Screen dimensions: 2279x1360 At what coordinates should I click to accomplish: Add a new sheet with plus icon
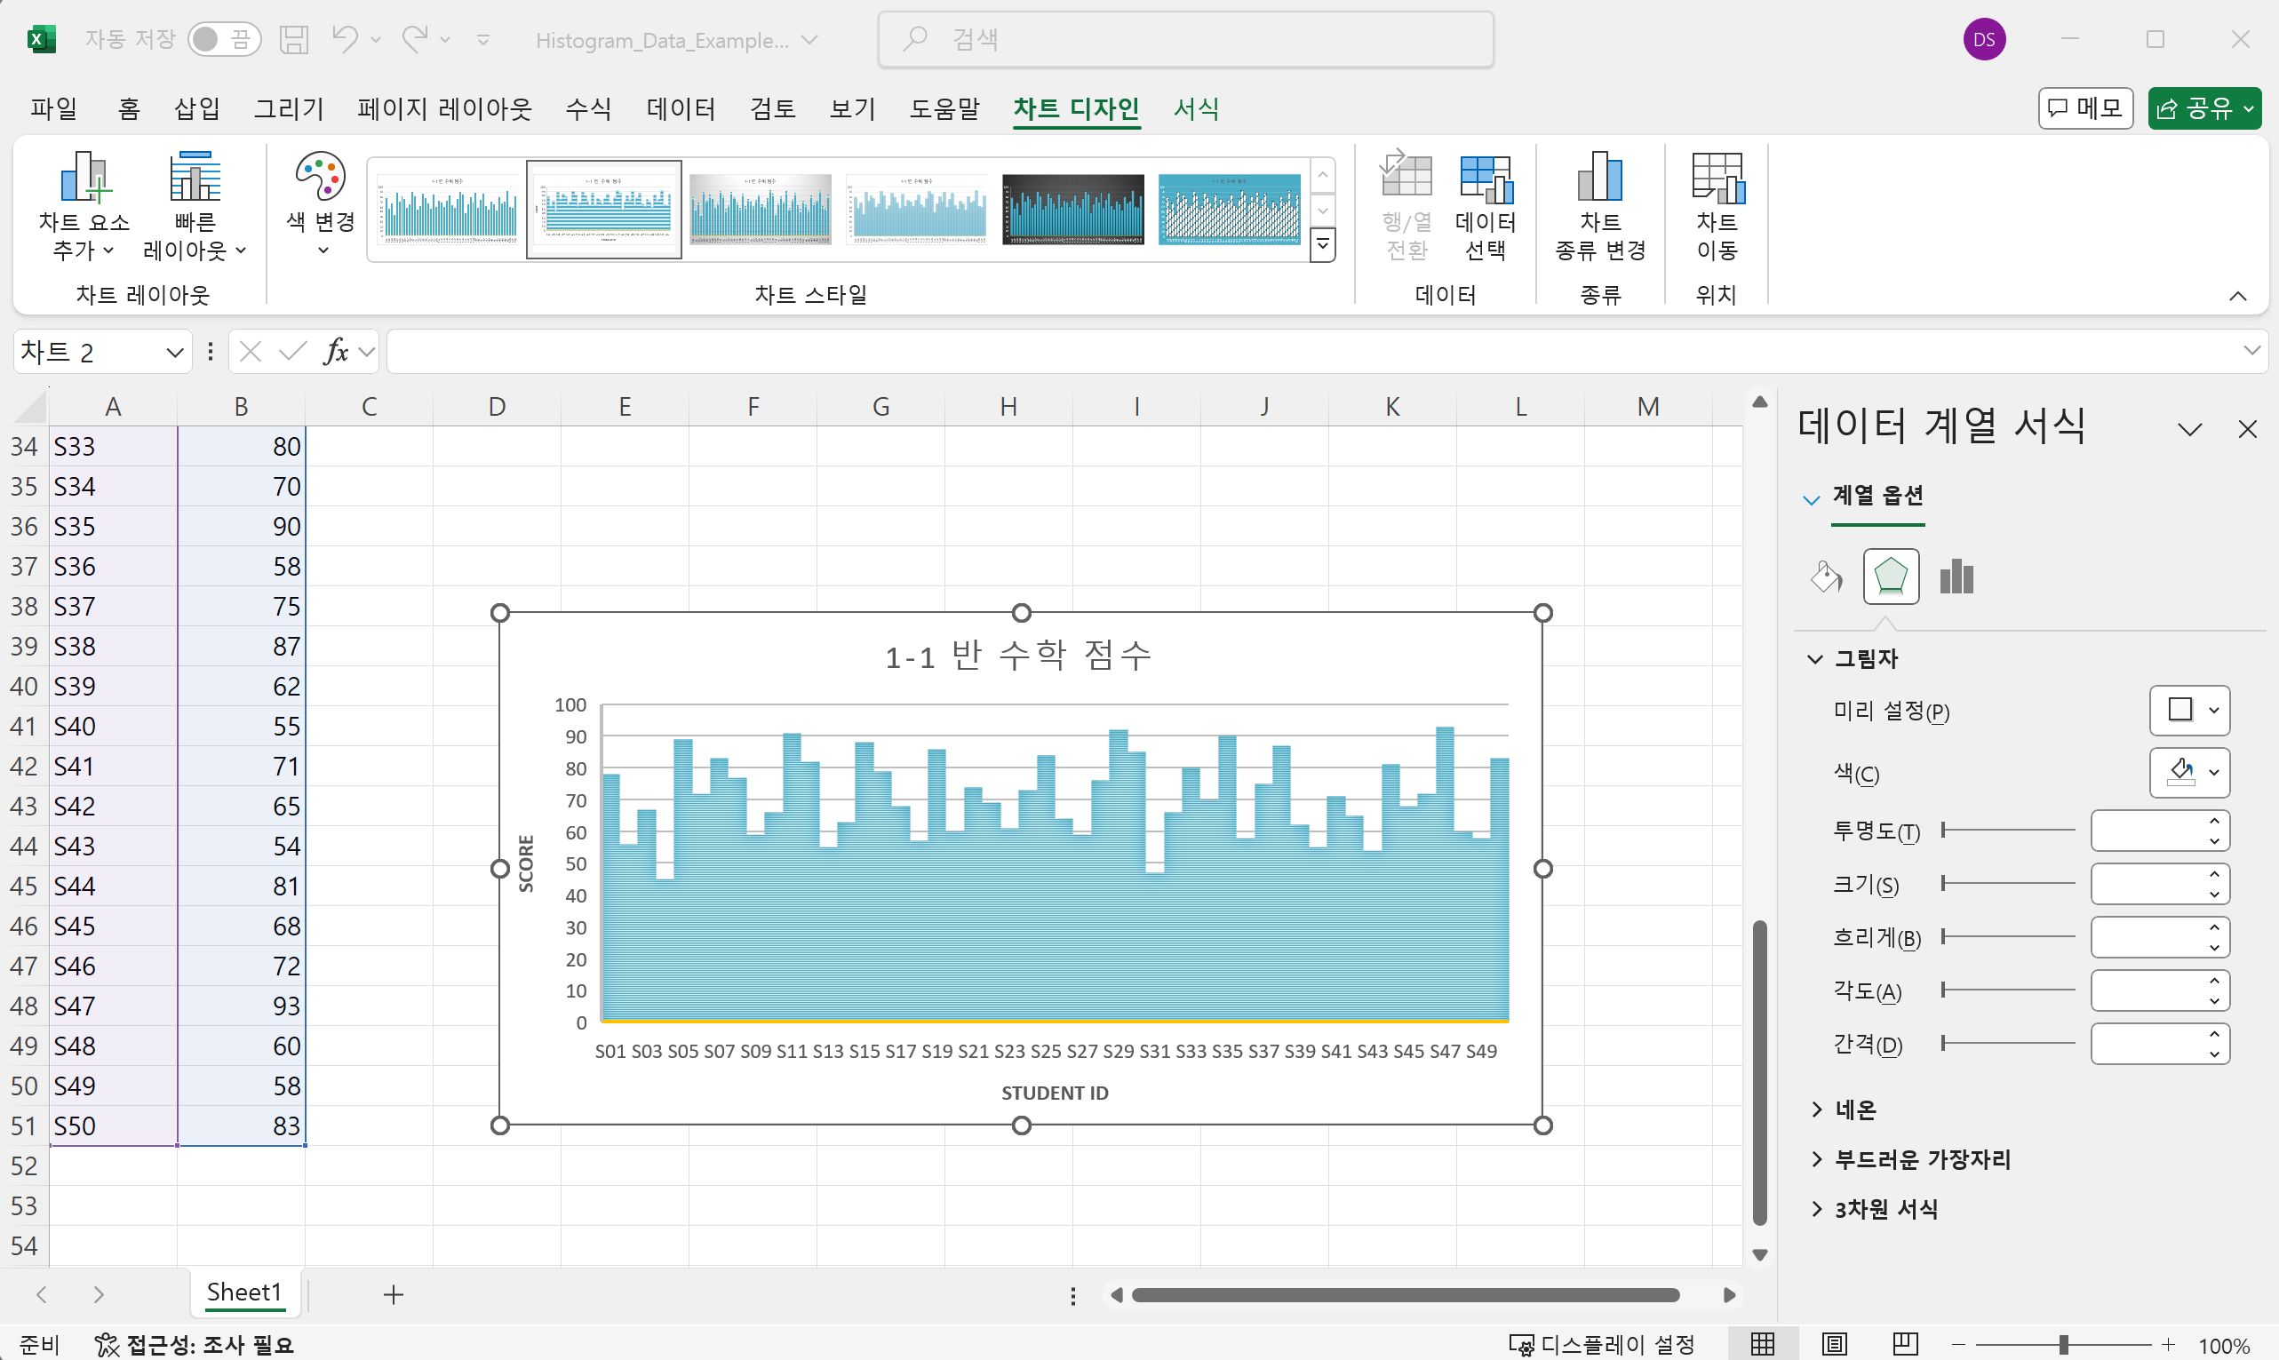393,1295
